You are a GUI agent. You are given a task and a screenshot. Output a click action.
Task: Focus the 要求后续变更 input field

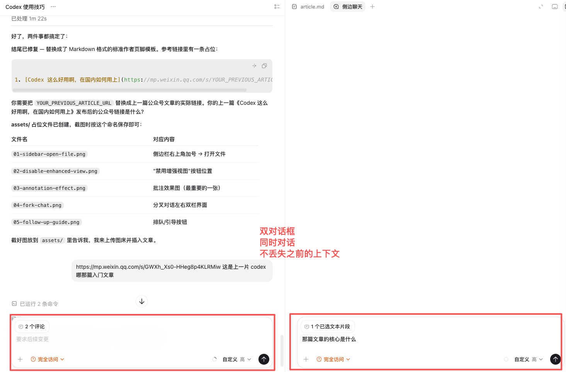click(142, 339)
